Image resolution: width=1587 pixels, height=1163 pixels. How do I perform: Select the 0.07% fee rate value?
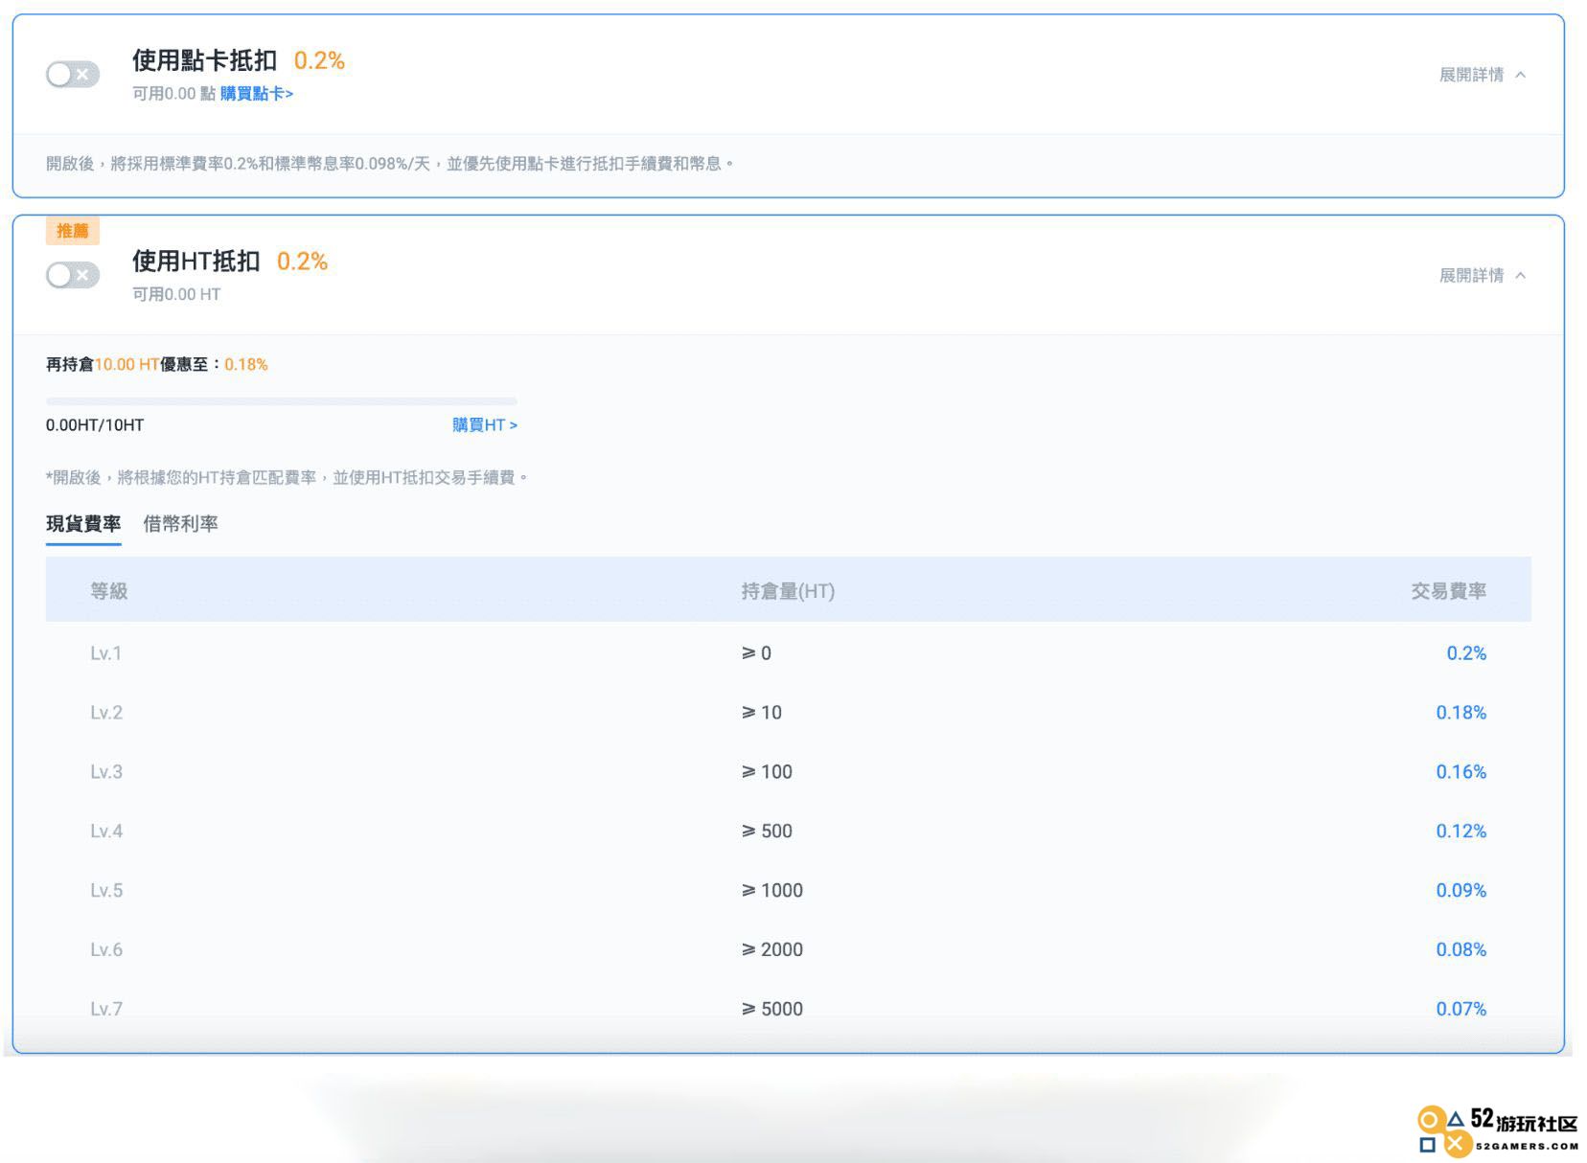[x=1460, y=1010]
